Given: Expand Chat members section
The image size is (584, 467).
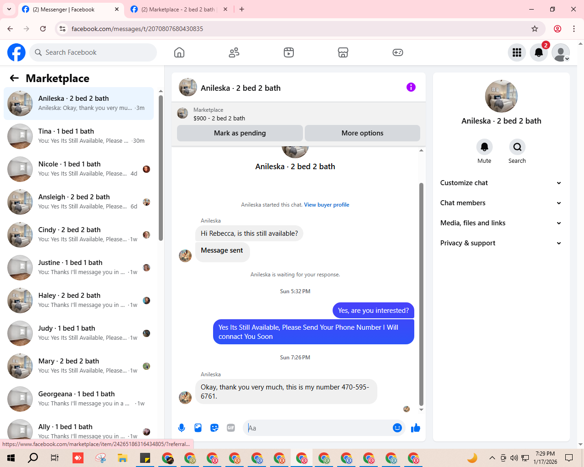Looking at the screenshot, I should pos(501,203).
